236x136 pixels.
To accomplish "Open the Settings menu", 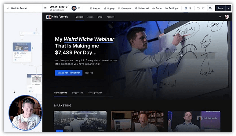I will (x=172, y=8).
